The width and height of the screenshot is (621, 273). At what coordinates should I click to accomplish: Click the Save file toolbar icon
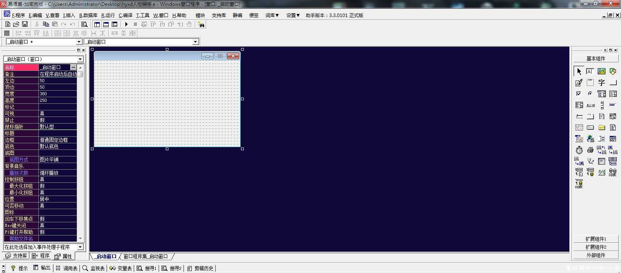click(x=25, y=24)
